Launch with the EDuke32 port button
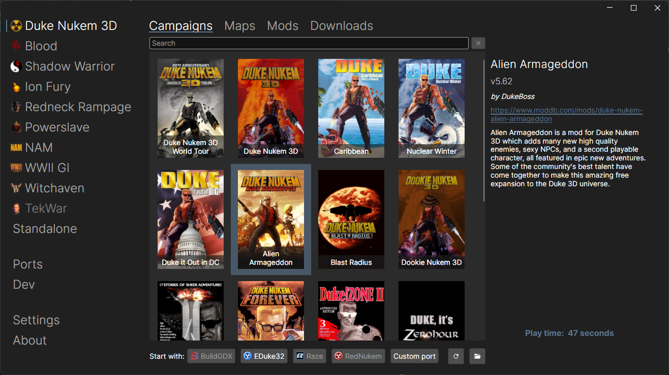The image size is (669, 375). coord(264,356)
